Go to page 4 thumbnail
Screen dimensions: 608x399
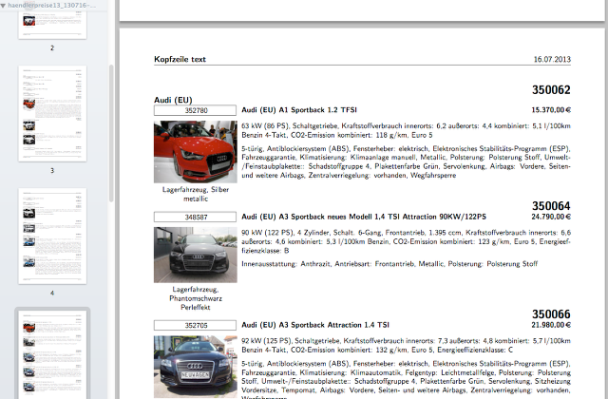pyautogui.click(x=51, y=236)
